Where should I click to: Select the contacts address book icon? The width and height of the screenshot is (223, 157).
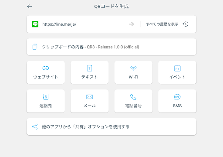click(46, 97)
